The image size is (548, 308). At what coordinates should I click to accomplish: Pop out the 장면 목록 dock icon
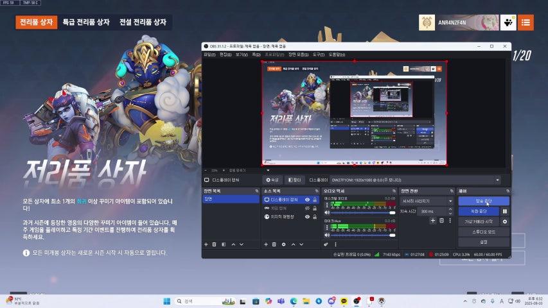[257, 191]
